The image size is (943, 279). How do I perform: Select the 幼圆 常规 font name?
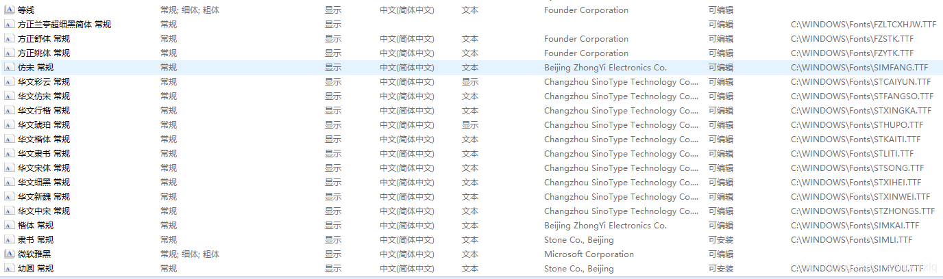[36, 269]
